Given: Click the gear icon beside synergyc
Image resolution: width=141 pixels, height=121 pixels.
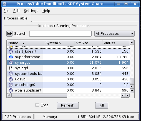Looking at the screenshot, I should [x=11, y=63].
